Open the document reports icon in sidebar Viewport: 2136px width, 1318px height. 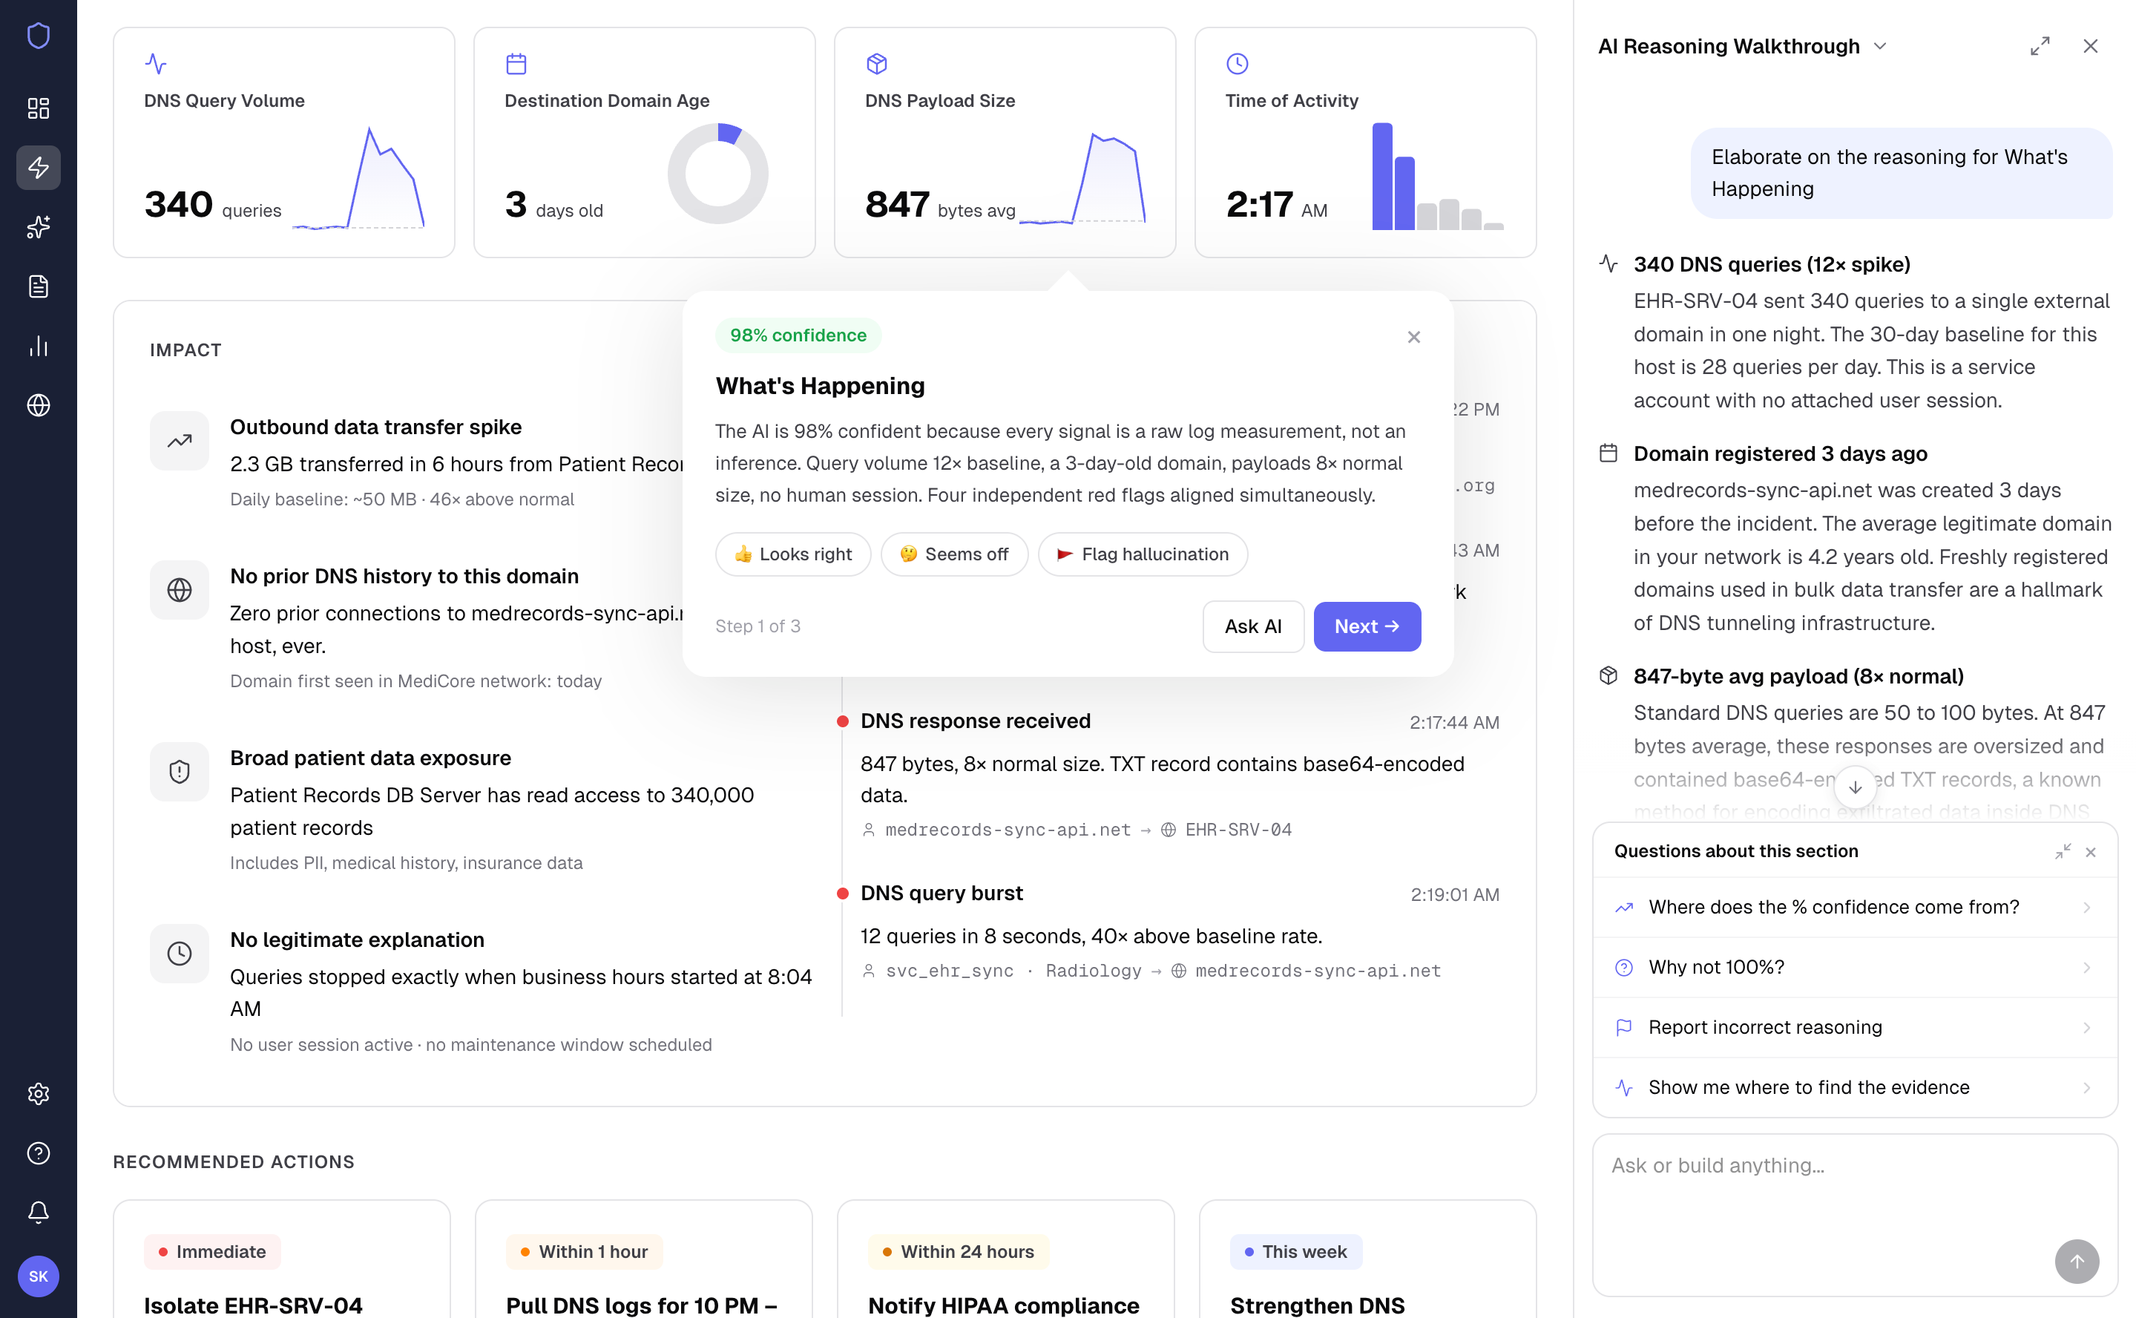[x=39, y=286]
